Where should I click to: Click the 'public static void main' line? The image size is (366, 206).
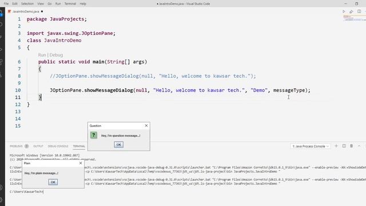pos(93,62)
